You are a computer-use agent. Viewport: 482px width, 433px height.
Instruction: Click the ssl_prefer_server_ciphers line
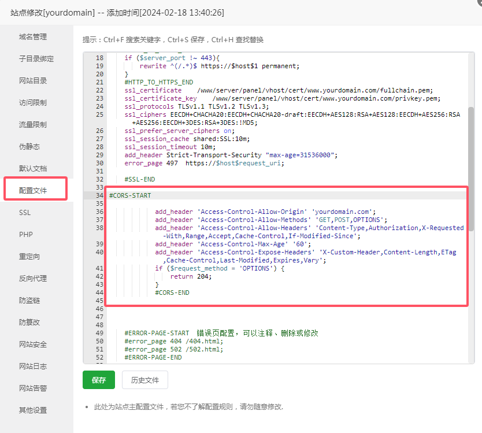[180, 131]
